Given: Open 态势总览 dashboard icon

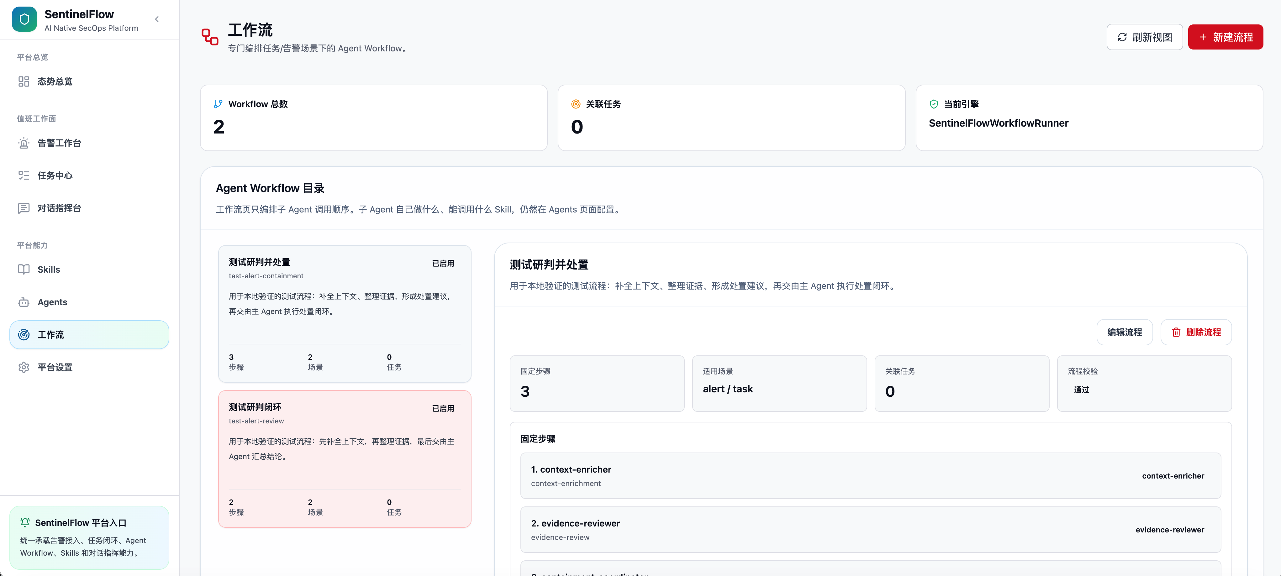Looking at the screenshot, I should [24, 81].
